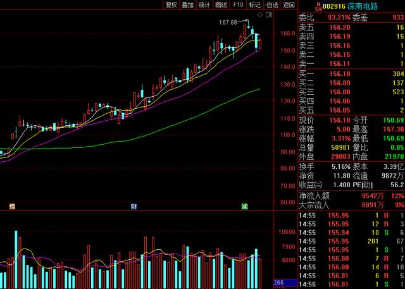405x289 pixels.
Task: Click the 豁 event marker on chart
Action: 11,207
